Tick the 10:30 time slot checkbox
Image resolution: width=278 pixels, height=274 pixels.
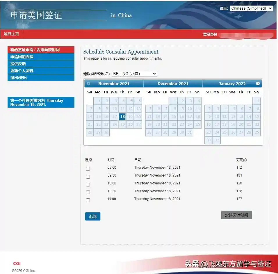click(x=88, y=193)
